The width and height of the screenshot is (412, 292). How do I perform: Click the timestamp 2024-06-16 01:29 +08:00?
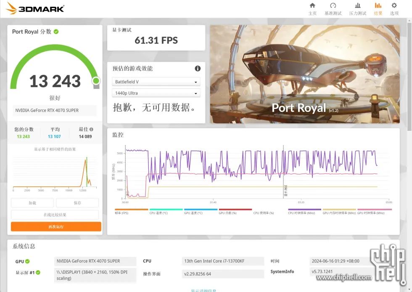[335, 261]
